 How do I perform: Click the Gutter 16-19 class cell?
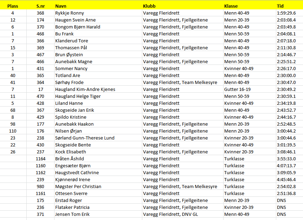tap(238, 89)
